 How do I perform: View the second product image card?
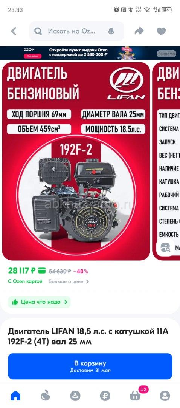point(166,161)
